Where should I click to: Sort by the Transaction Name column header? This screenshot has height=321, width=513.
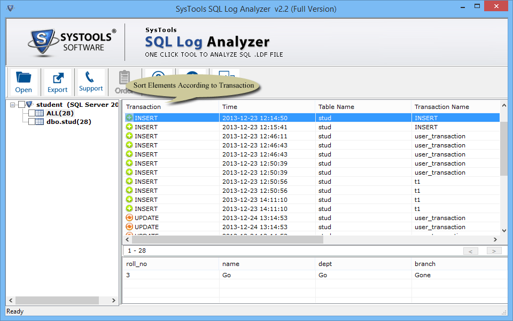tap(455, 107)
